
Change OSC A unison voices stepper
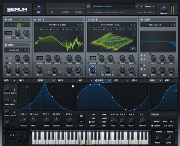coord(40,58)
